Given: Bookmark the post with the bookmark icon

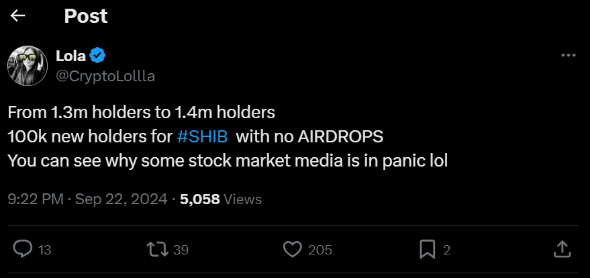Looking at the screenshot, I should 427,250.
